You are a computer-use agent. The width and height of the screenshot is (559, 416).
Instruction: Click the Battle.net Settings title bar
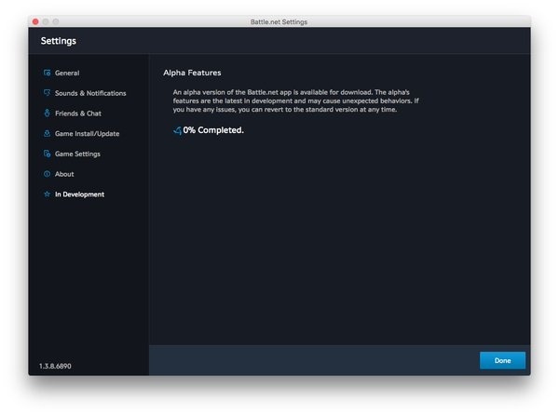(x=279, y=21)
